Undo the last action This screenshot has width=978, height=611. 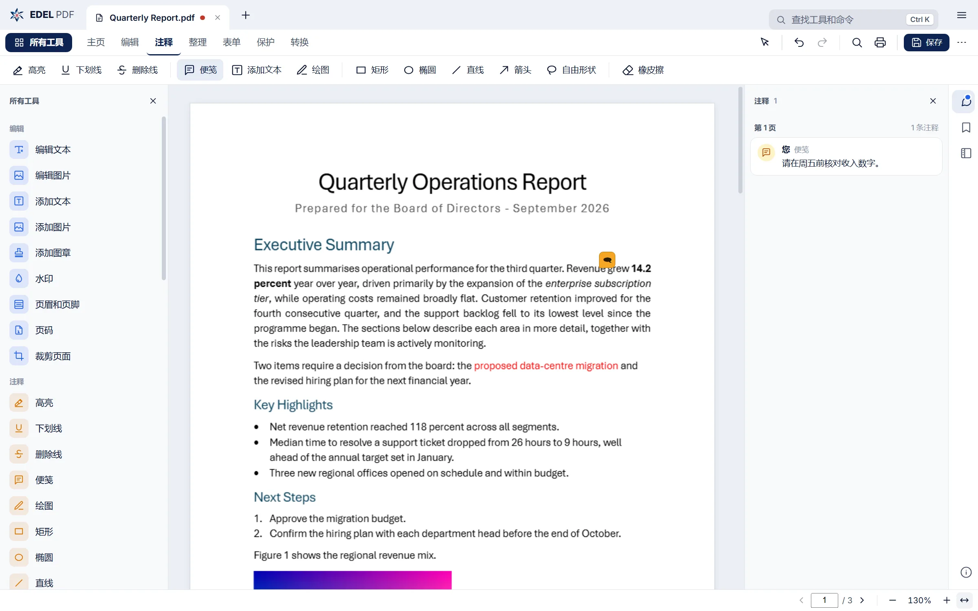pos(799,42)
